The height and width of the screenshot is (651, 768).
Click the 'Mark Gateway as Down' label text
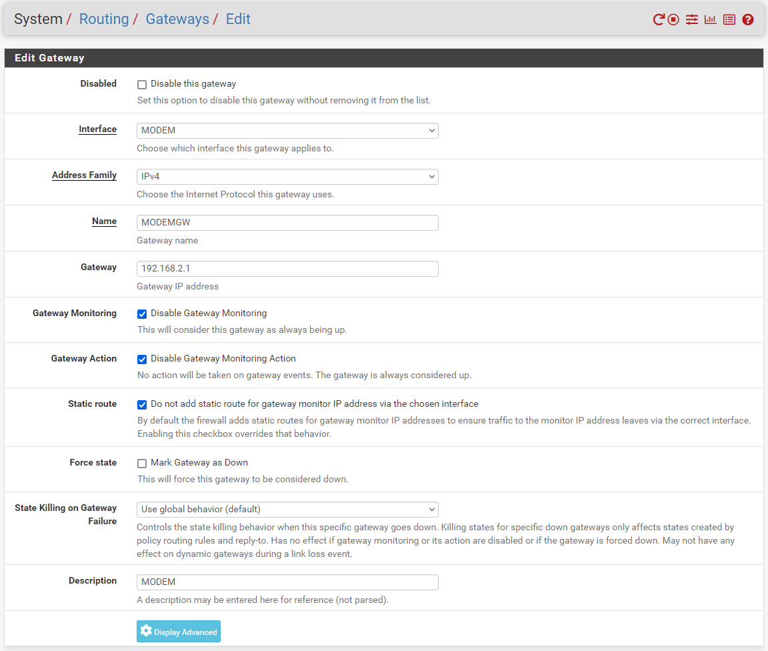click(x=199, y=463)
